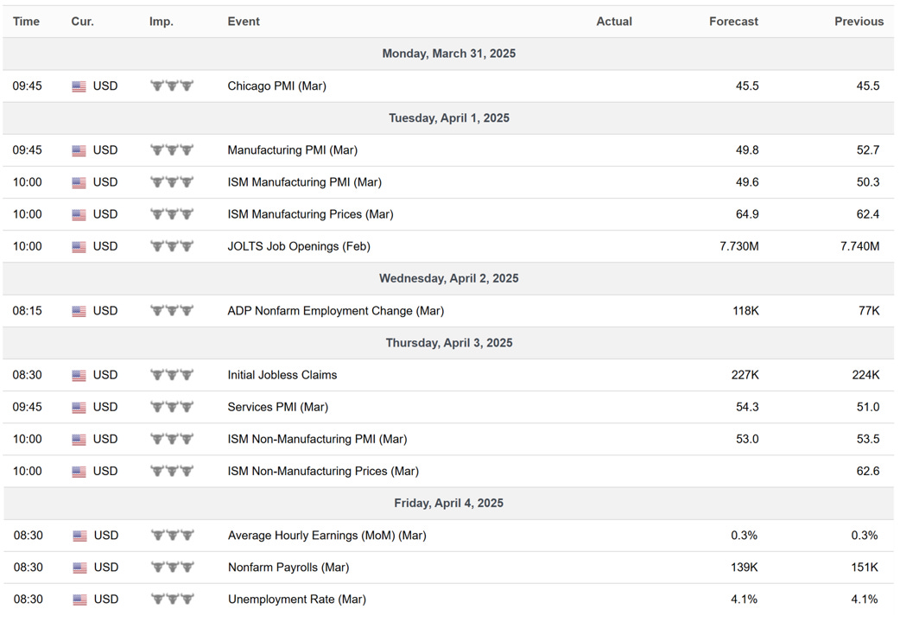This screenshot has width=900, height=622.
Task: Click US flag in Nonfarm Payrolls row
Action: (x=79, y=568)
